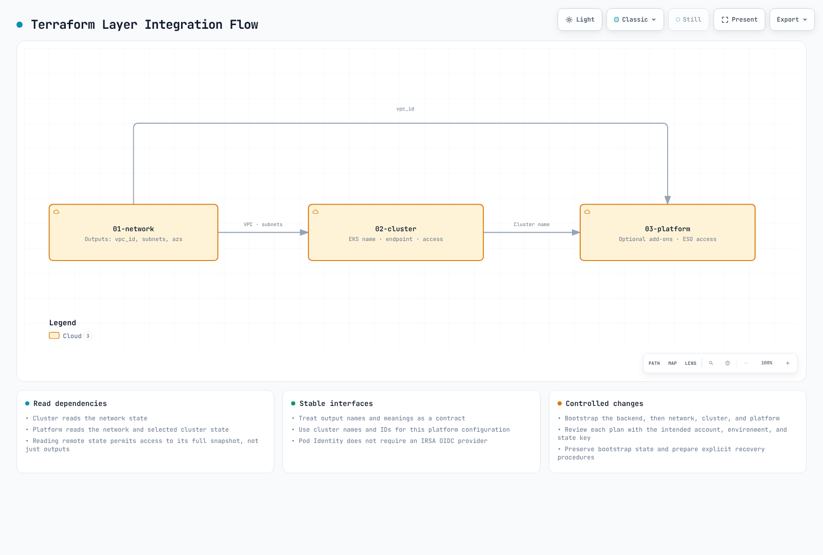Click the 'Read dependencies' card heading
823x555 pixels.
click(x=70, y=404)
